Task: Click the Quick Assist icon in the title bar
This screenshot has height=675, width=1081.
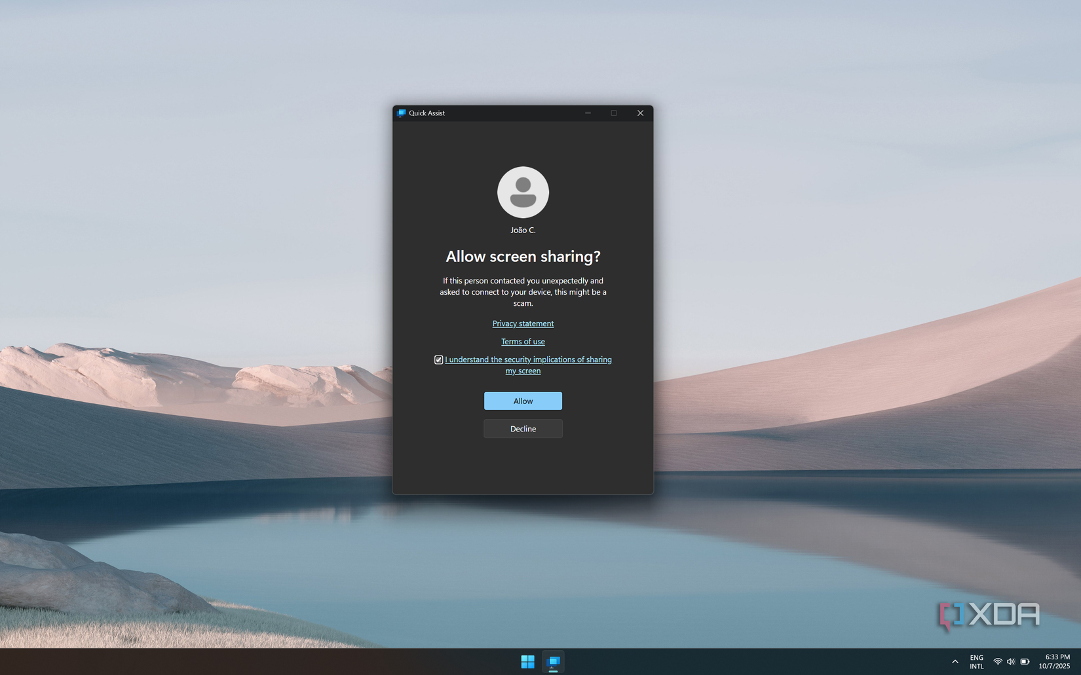Action: coord(400,113)
